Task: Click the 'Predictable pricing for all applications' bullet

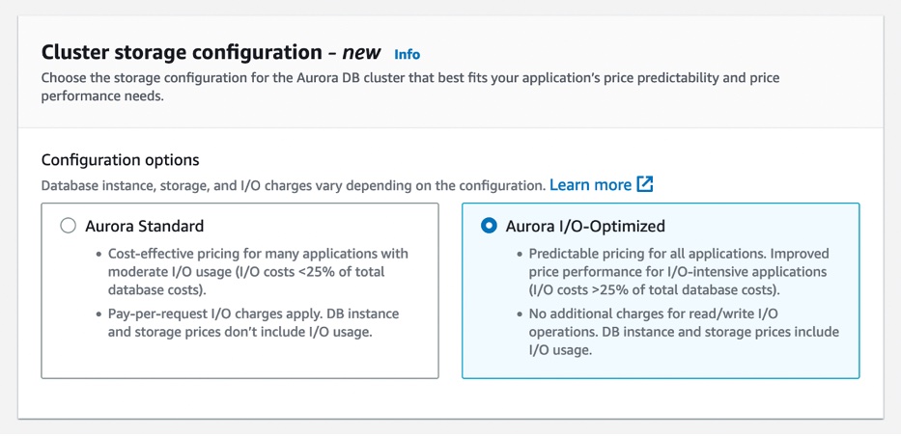Action: [679, 271]
